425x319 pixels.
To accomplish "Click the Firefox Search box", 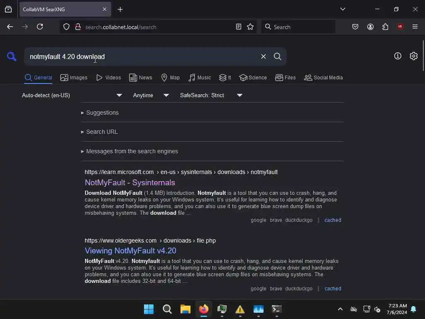I will 298,27.
